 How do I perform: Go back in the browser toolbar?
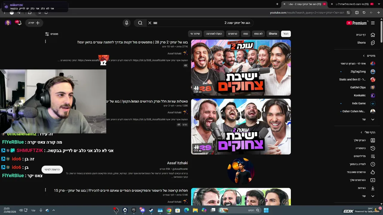[x=378, y=13]
